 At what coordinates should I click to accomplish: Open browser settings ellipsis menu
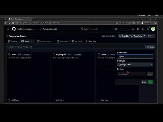coord(152,23)
